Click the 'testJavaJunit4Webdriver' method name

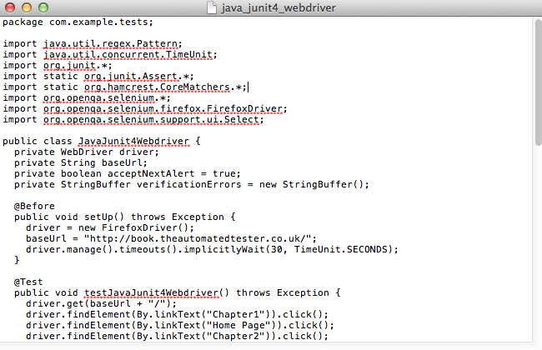click(152, 293)
